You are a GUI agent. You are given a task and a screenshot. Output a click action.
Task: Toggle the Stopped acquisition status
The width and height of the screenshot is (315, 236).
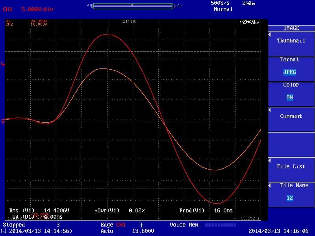click(14, 225)
